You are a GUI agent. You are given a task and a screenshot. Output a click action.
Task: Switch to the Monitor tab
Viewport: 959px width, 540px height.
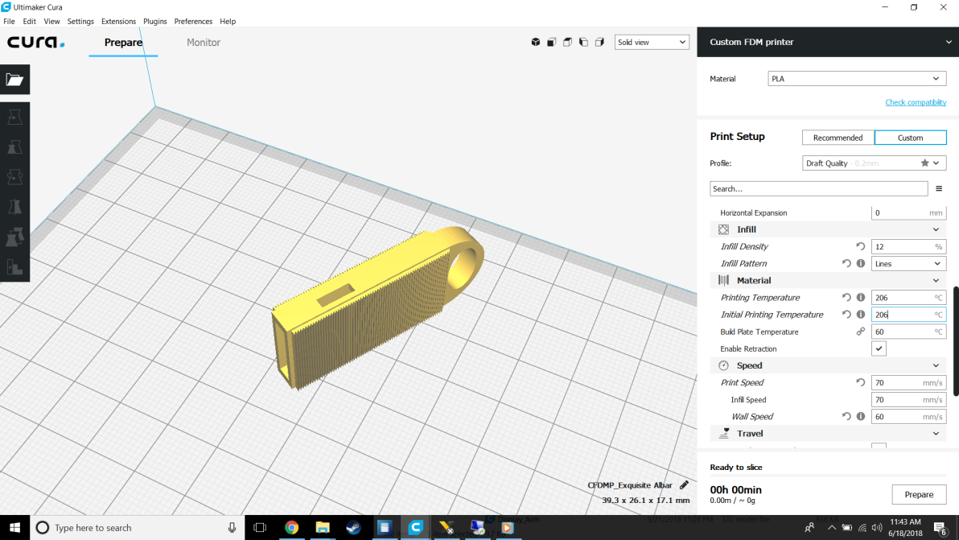(x=204, y=42)
